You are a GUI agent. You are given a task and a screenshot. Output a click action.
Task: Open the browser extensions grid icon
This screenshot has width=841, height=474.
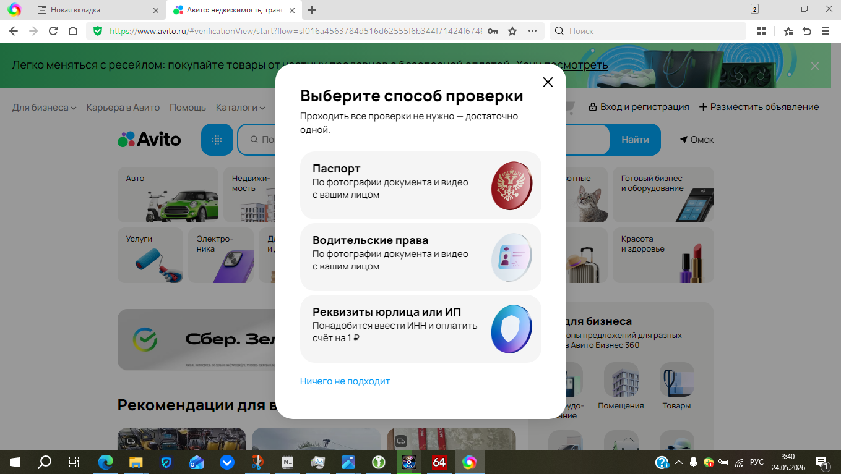[x=762, y=31]
